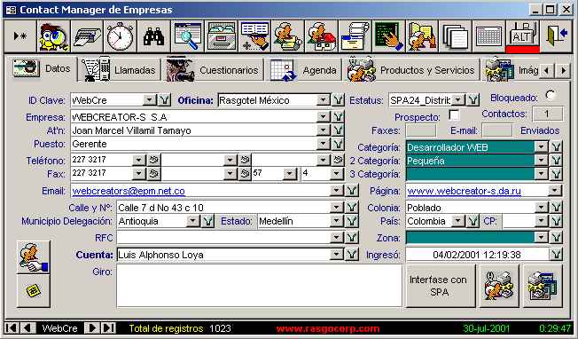This screenshot has width=578, height=339.
Task: Click the www.rasgocorp.com status bar link
Action: click(328, 328)
